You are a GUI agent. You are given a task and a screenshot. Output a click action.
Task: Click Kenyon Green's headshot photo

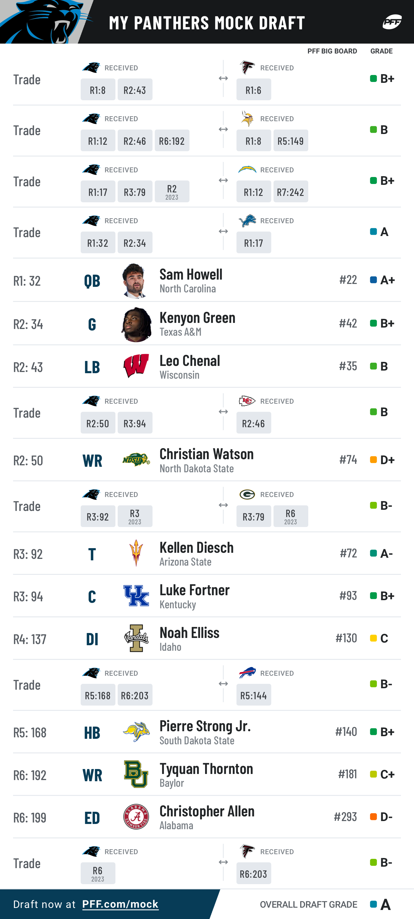(136, 324)
